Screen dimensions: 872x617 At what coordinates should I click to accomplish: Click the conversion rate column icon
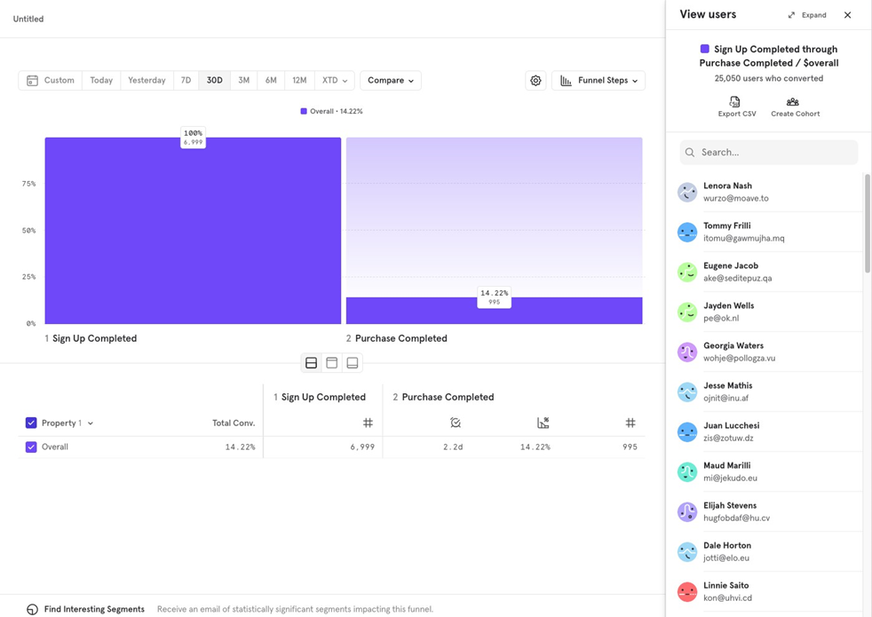543,423
